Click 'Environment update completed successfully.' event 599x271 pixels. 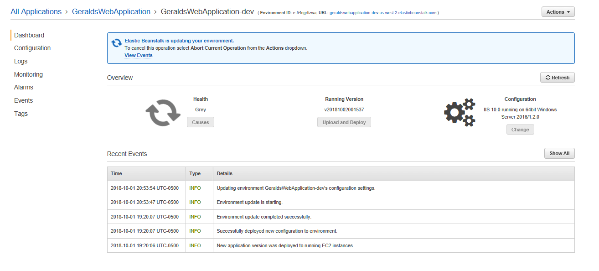[264, 217]
